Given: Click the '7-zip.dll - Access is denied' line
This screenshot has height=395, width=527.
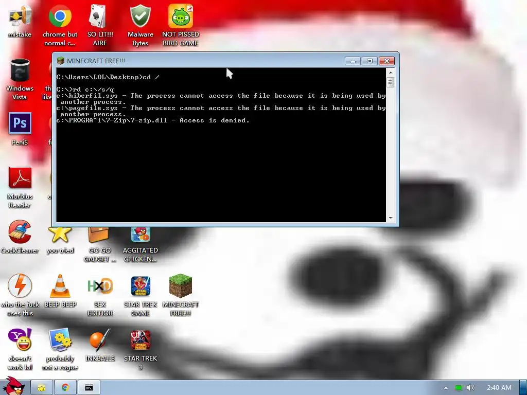Looking at the screenshot, I should click(x=153, y=120).
